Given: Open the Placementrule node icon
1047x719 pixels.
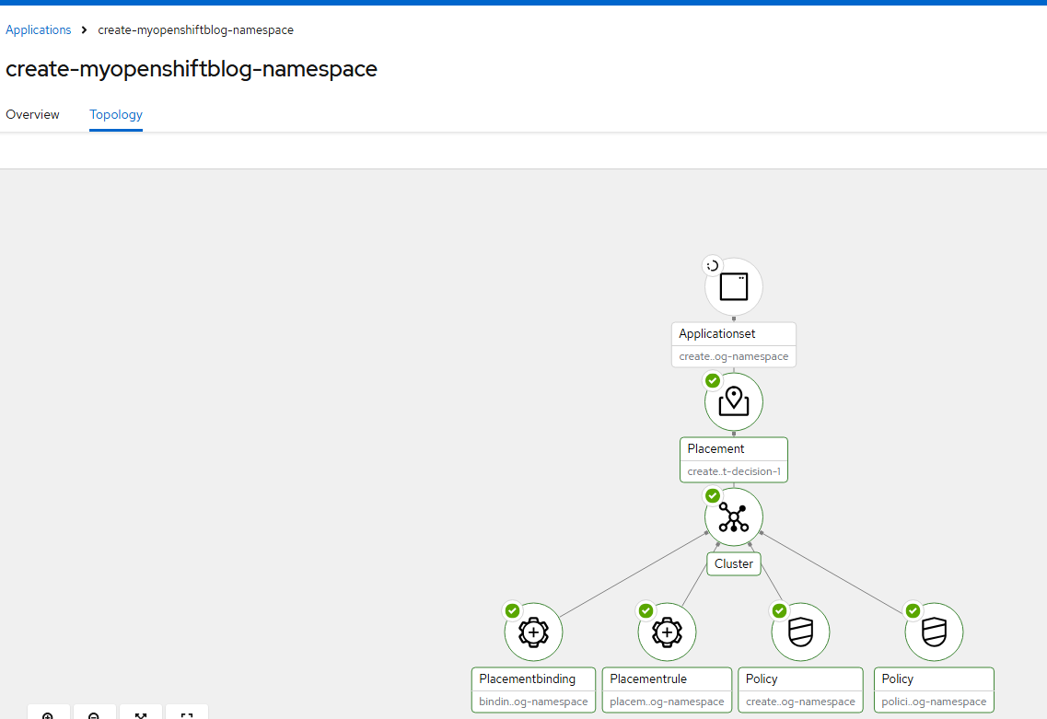Looking at the screenshot, I should point(667,632).
